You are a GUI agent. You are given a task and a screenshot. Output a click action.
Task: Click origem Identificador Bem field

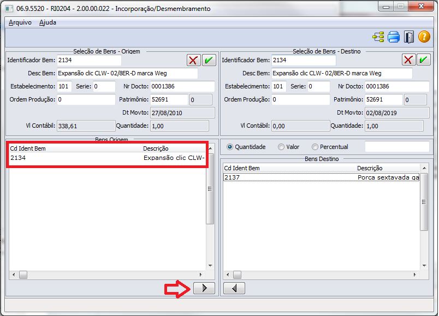(89, 60)
